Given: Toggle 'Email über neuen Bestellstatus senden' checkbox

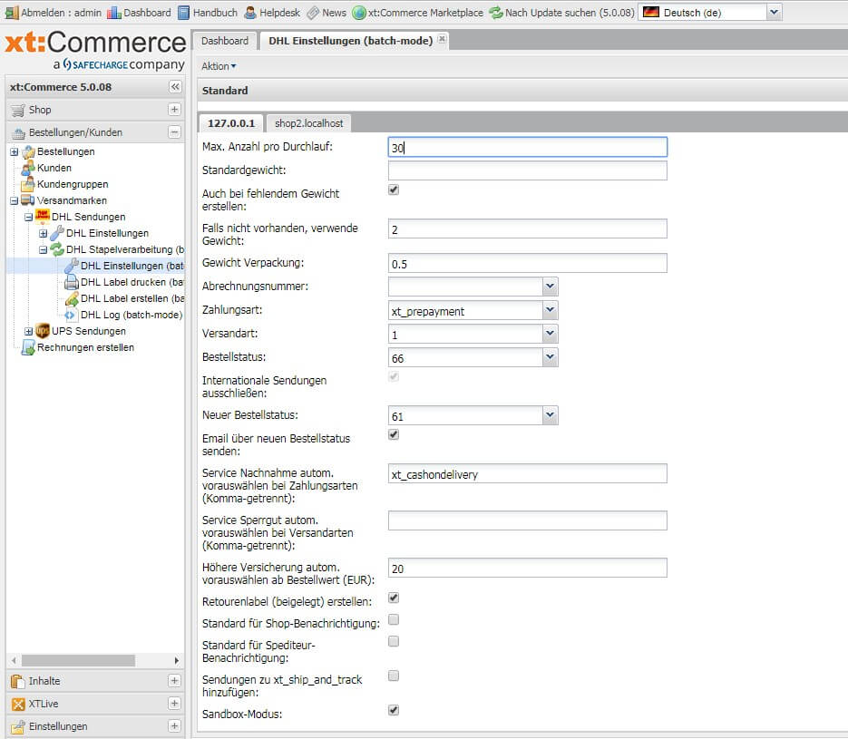Looking at the screenshot, I should [394, 434].
